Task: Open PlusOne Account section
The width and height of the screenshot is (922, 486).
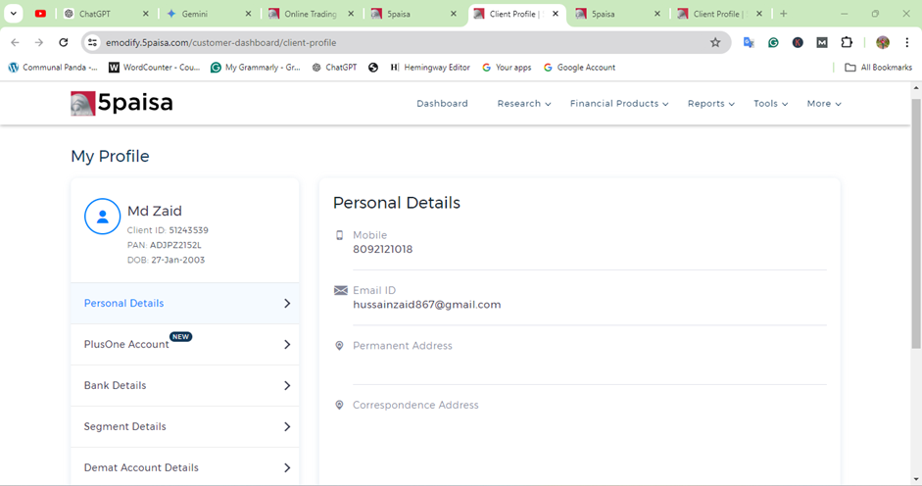Action: pos(184,345)
